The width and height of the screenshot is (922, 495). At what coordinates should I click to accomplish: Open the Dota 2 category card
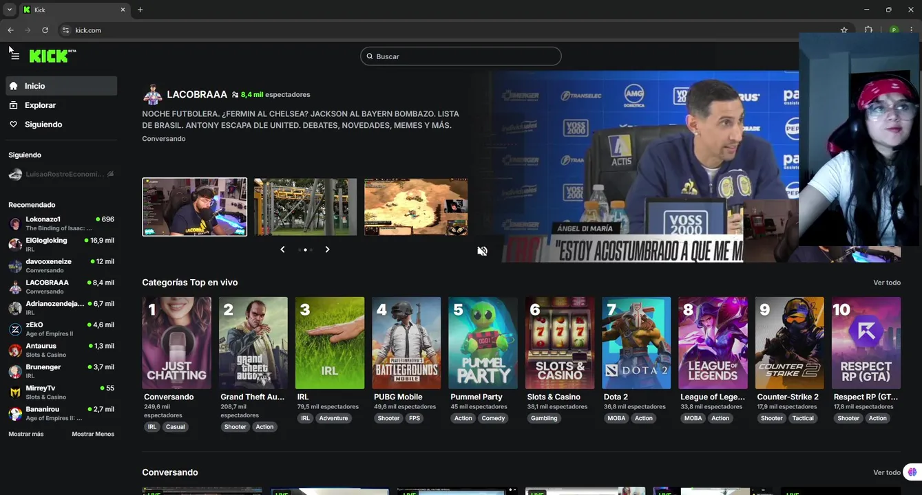pos(636,343)
